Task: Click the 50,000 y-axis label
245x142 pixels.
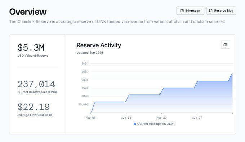Action: coord(83,104)
